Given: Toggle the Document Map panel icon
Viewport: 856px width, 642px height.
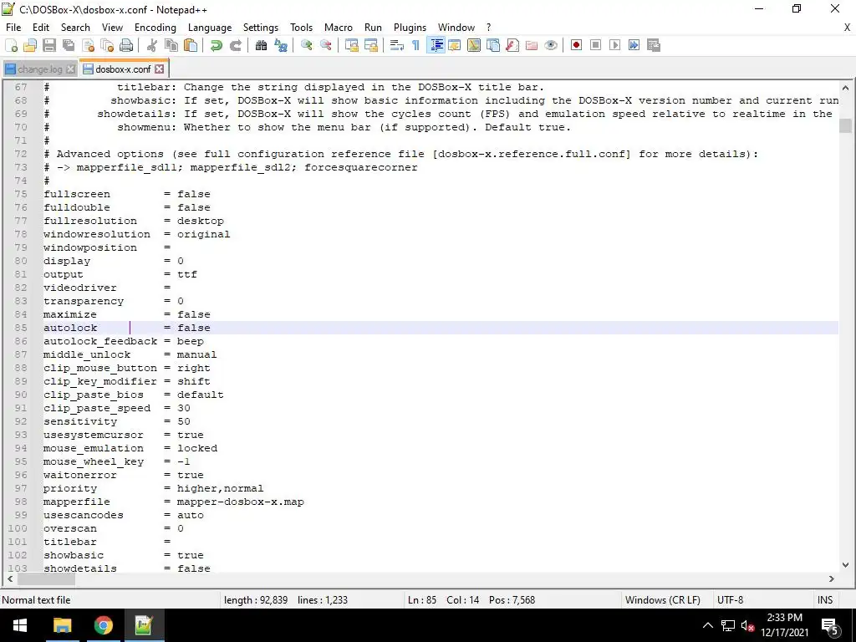Looking at the screenshot, I should (474, 45).
